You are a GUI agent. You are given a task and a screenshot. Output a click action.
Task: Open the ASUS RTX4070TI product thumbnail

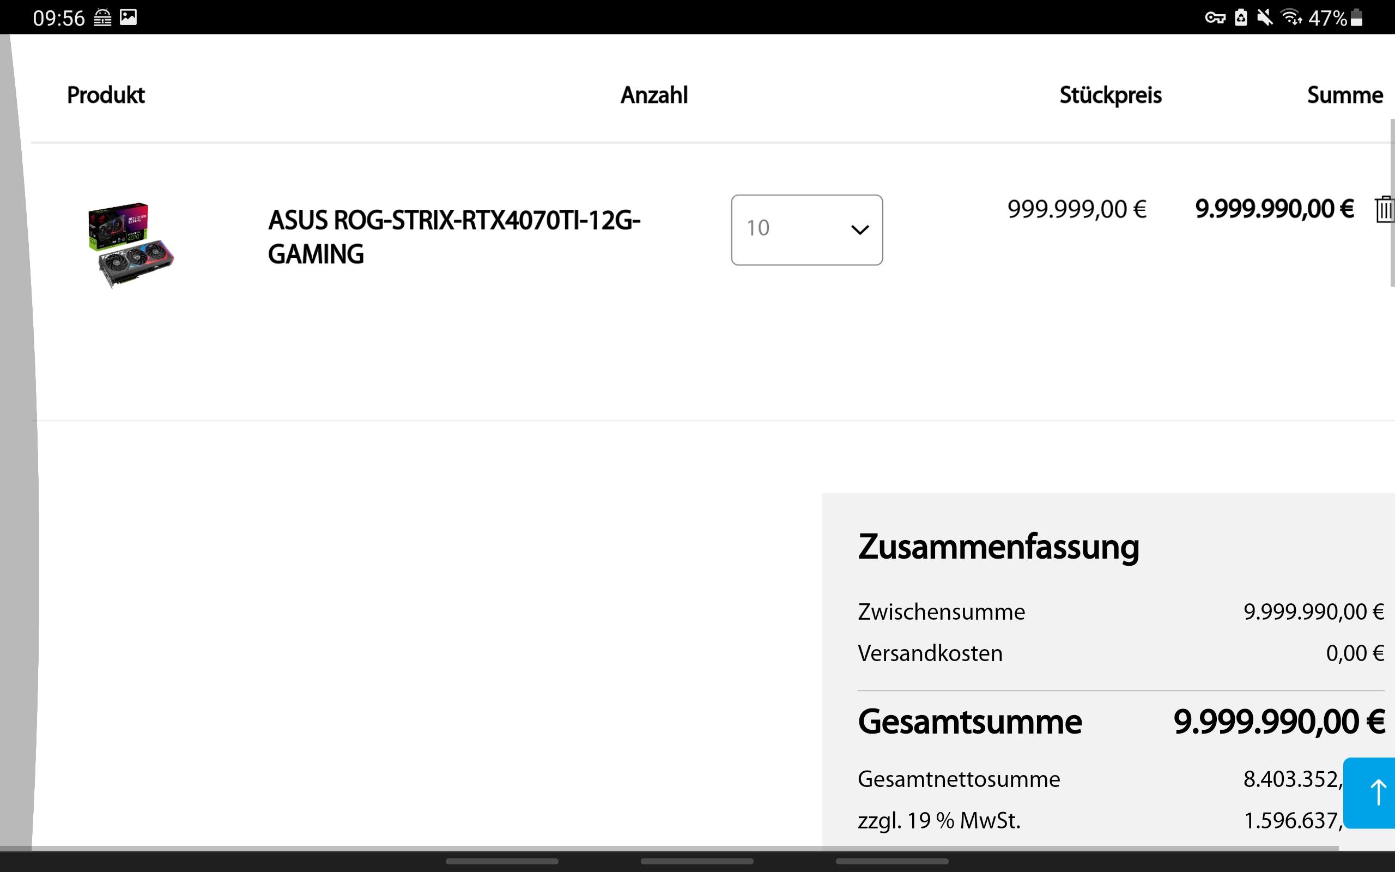point(131,245)
